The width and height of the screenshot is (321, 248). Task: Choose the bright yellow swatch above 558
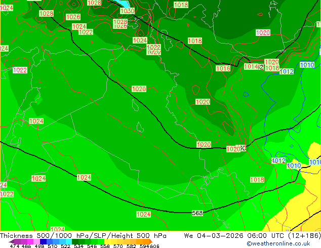107,241
